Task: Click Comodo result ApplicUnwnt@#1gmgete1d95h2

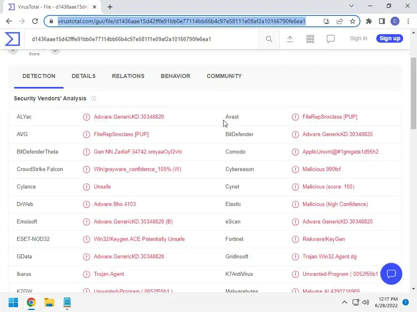Action: point(340,152)
